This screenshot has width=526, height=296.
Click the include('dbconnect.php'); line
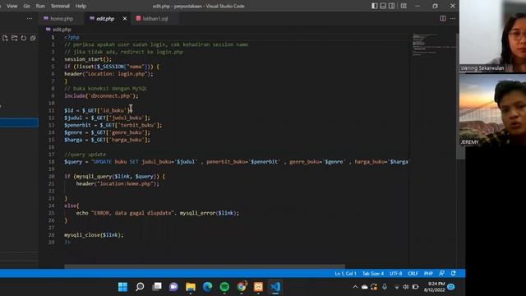pos(101,96)
